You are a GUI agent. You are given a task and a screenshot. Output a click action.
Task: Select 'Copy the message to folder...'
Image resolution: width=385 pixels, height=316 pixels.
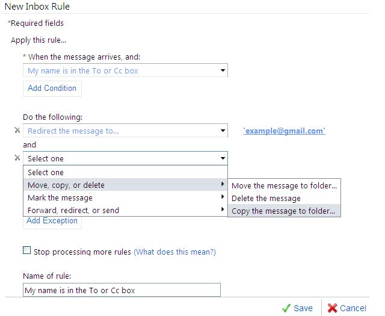point(284,211)
